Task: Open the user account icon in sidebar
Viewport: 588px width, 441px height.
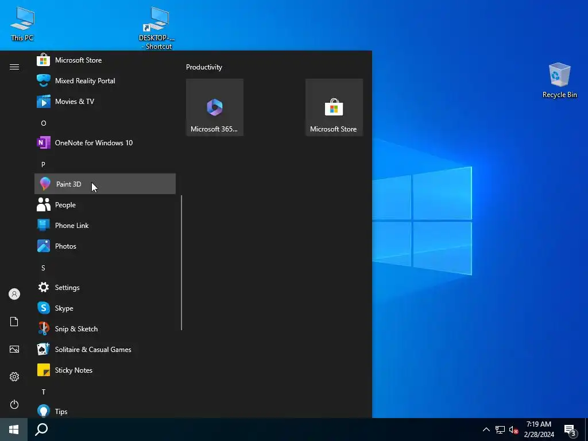Action: click(14, 294)
